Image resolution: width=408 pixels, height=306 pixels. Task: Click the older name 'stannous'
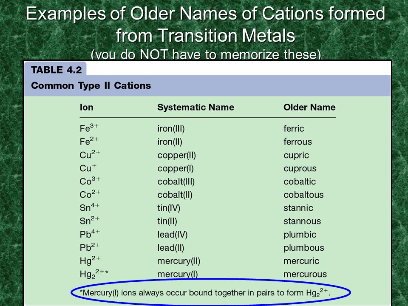coord(302,221)
